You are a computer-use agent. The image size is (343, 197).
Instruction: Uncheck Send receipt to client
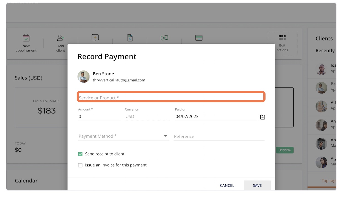80,154
